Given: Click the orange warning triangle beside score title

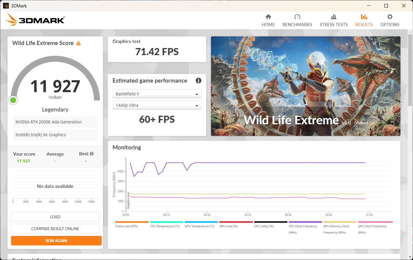Looking at the screenshot, I should point(78,43).
